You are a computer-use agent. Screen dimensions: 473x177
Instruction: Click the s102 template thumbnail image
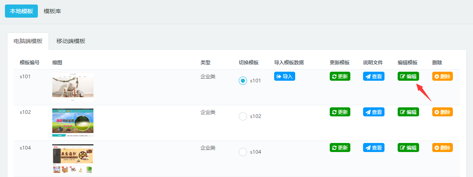click(73, 122)
